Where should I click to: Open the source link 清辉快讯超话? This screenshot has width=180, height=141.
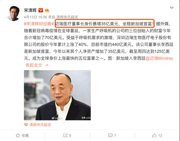tap(67, 17)
